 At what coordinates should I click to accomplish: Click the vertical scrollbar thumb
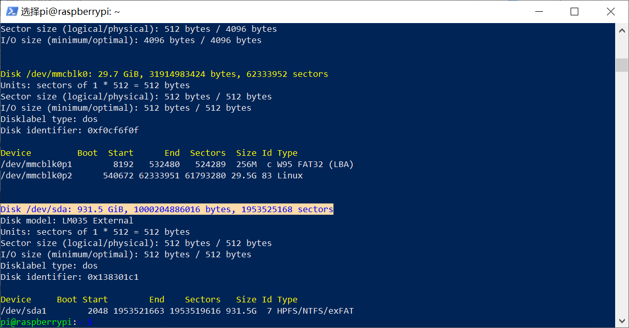(622, 65)
